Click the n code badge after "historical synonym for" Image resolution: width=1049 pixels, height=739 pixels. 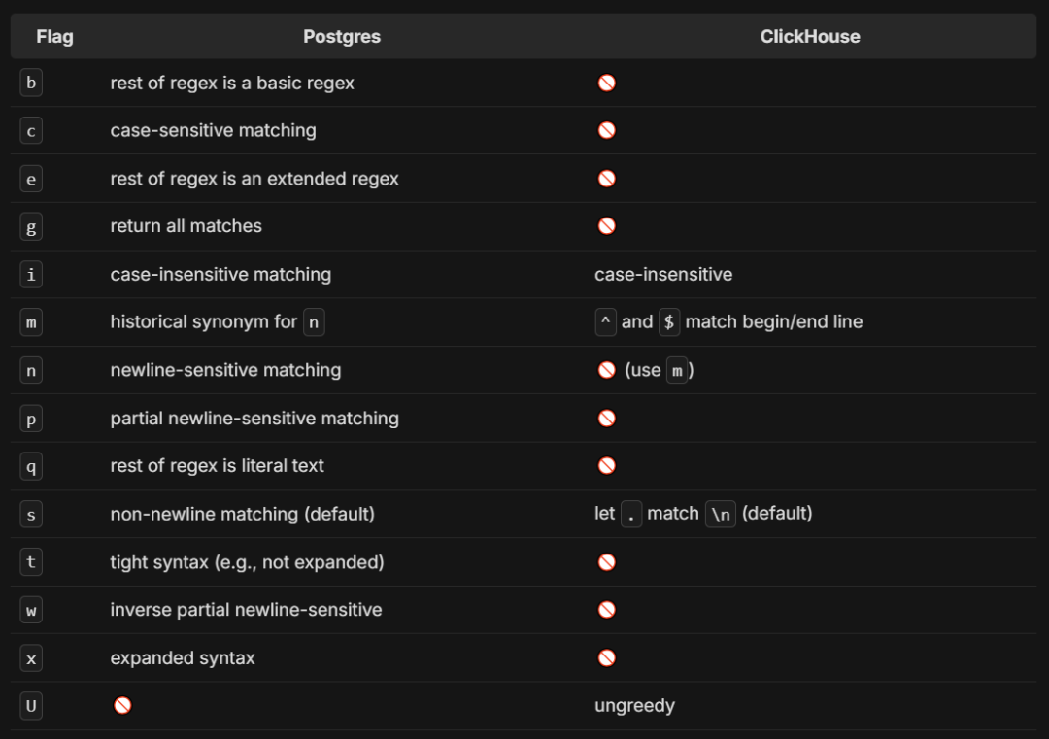click(314, 322)
